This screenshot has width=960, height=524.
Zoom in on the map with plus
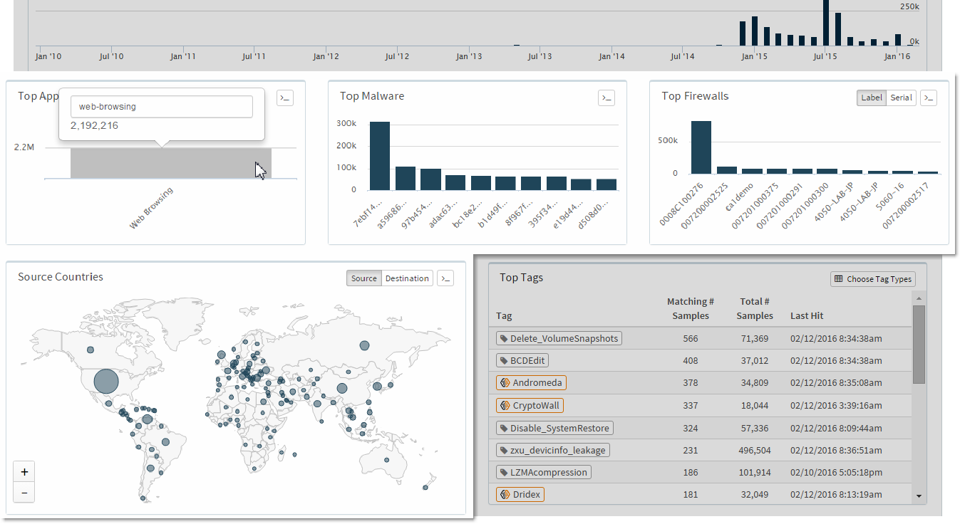tap(24, 471)
